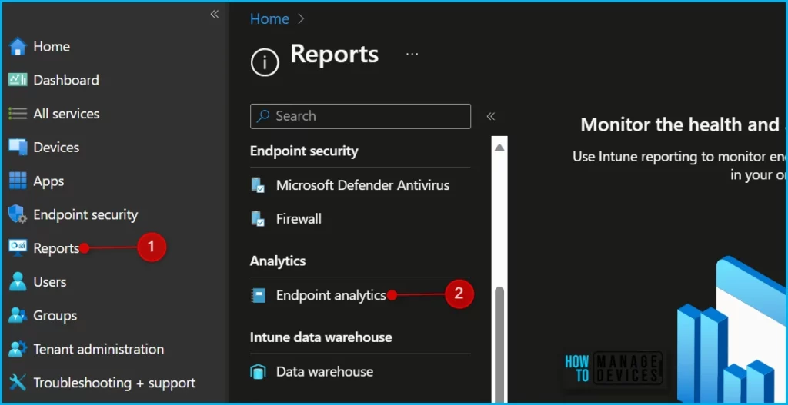The width and height of the screenshot is (788, 405).
Task: Click the breadcrumb chevron after Home
Action: click(301, 19)
